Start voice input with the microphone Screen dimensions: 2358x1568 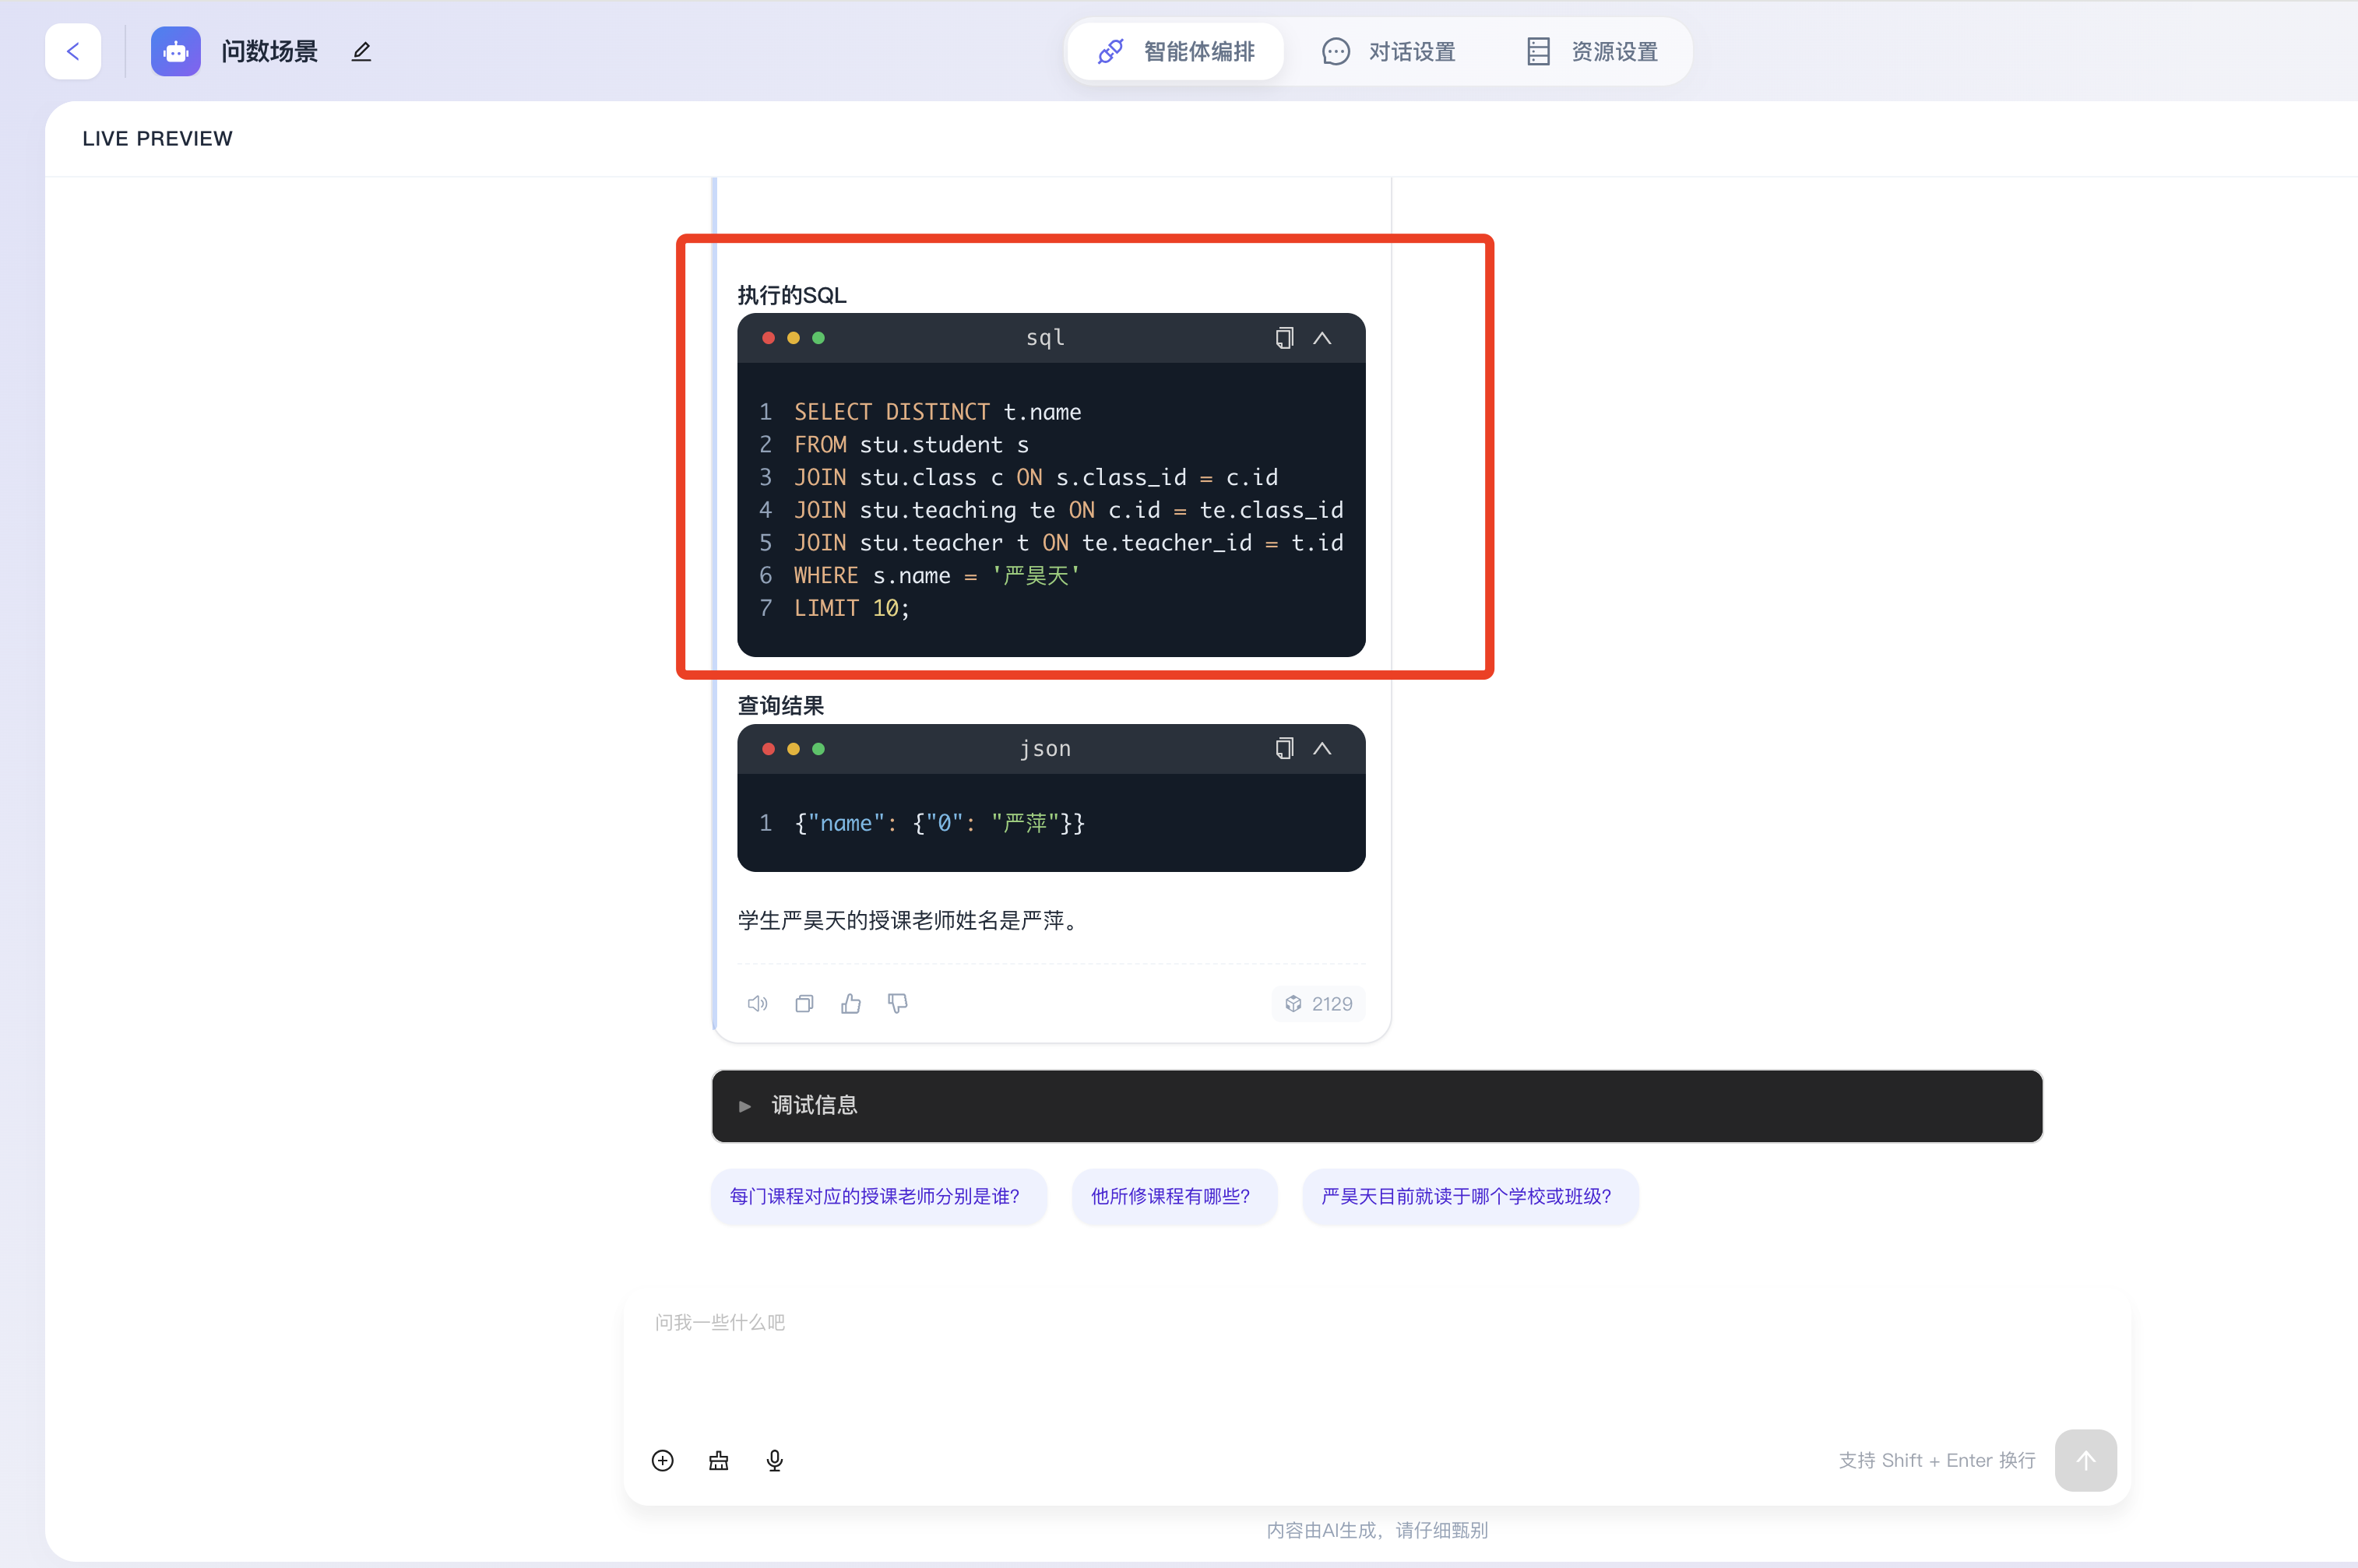pos(775,1460)
